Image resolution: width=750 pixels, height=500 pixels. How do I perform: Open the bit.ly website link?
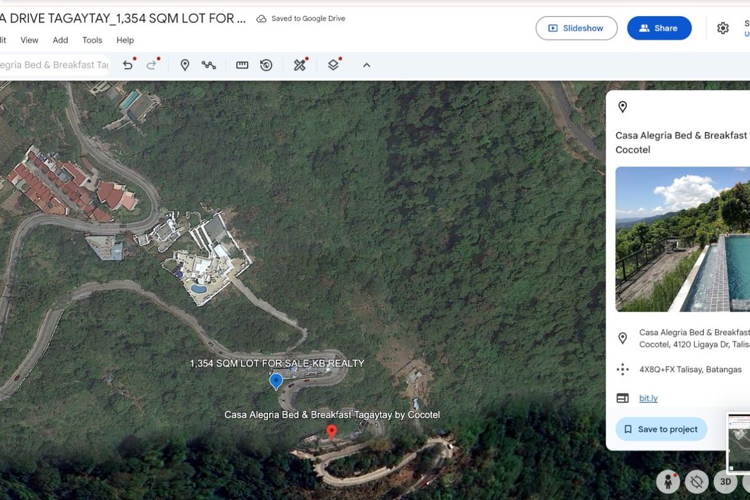click(x=648, y=398)
